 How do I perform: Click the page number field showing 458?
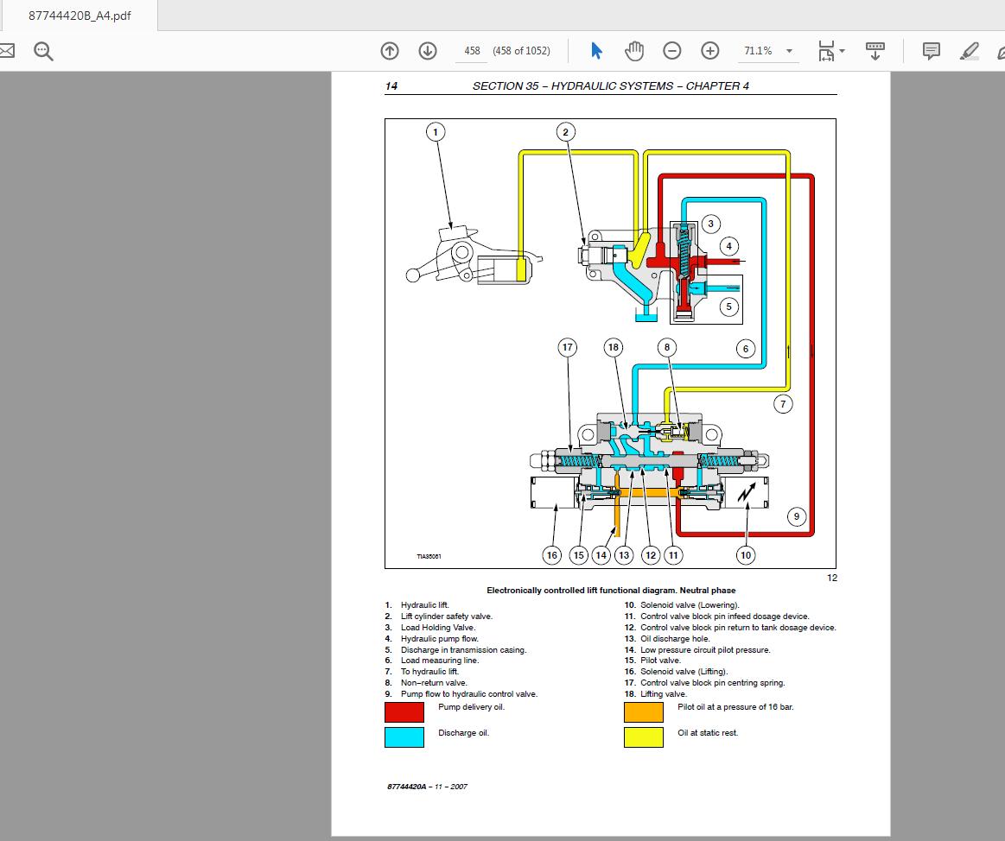click(472, 51)
